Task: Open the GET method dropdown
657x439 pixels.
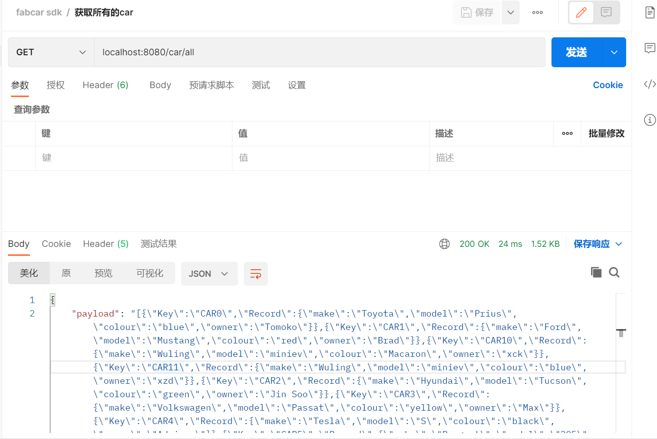Action: 50,52
